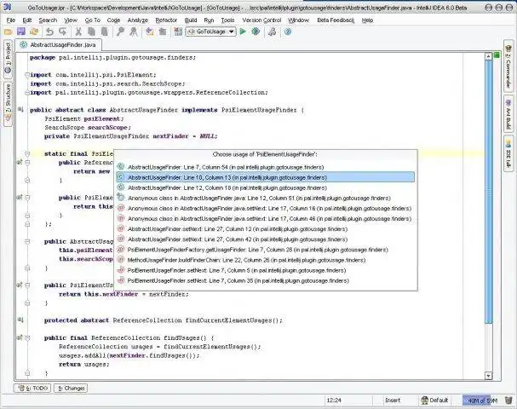Click the Help question mark icon
The width and height of the screenshot is (517, 409).
[288, 32]
